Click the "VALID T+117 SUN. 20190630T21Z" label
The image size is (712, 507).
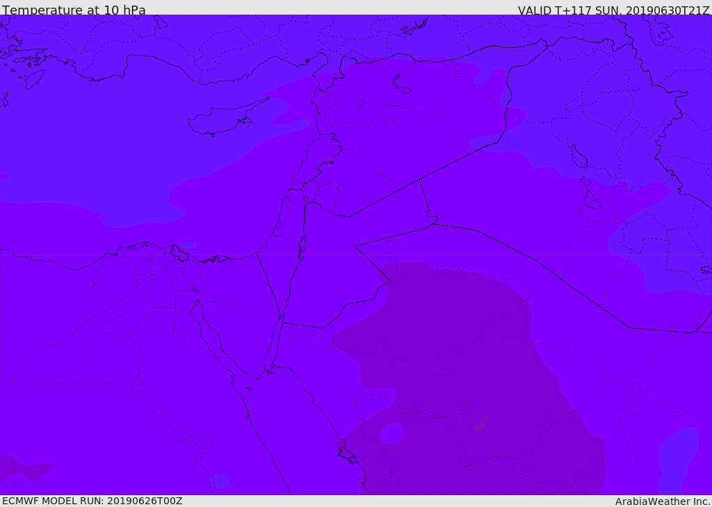(614, 10)
